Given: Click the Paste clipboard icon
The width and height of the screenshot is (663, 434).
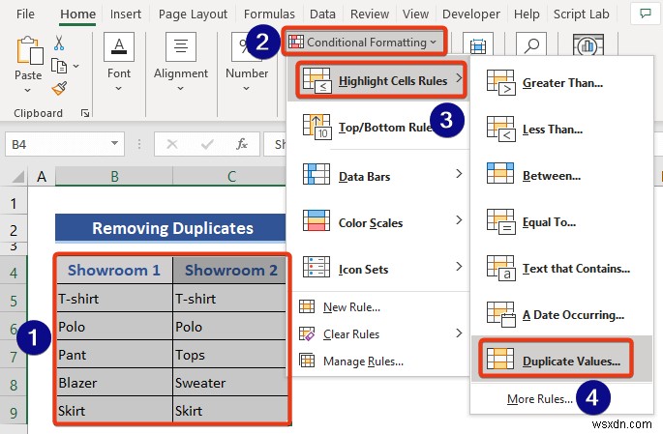Looking at the screenshot, I should (x=29, y=50).
